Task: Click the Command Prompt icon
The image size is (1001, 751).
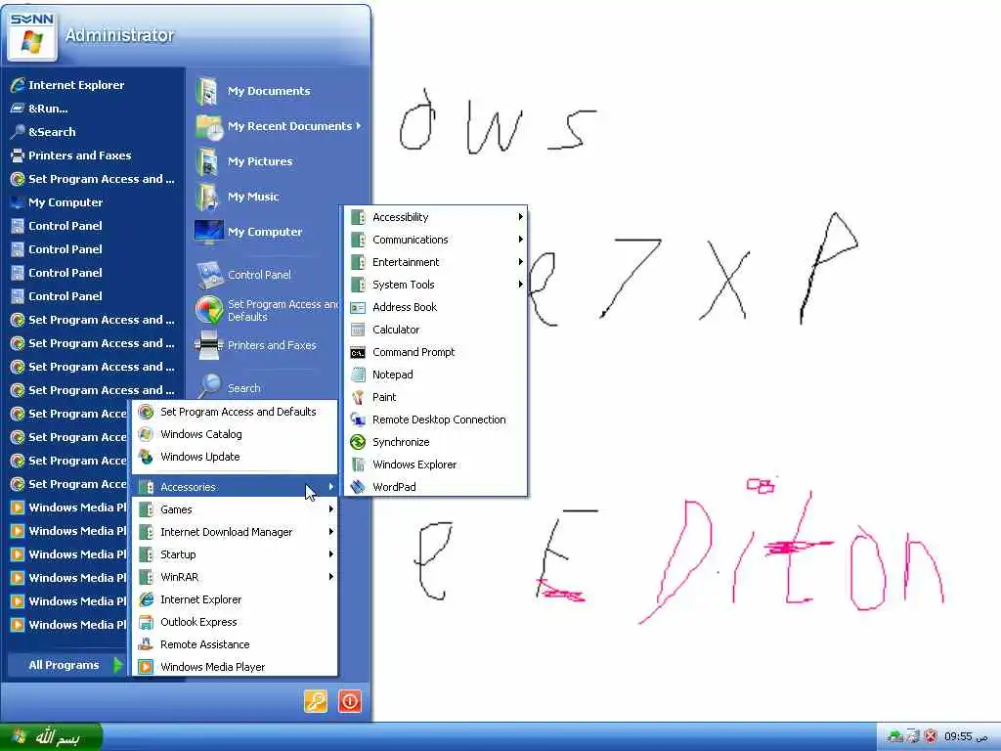Action: 358,352
